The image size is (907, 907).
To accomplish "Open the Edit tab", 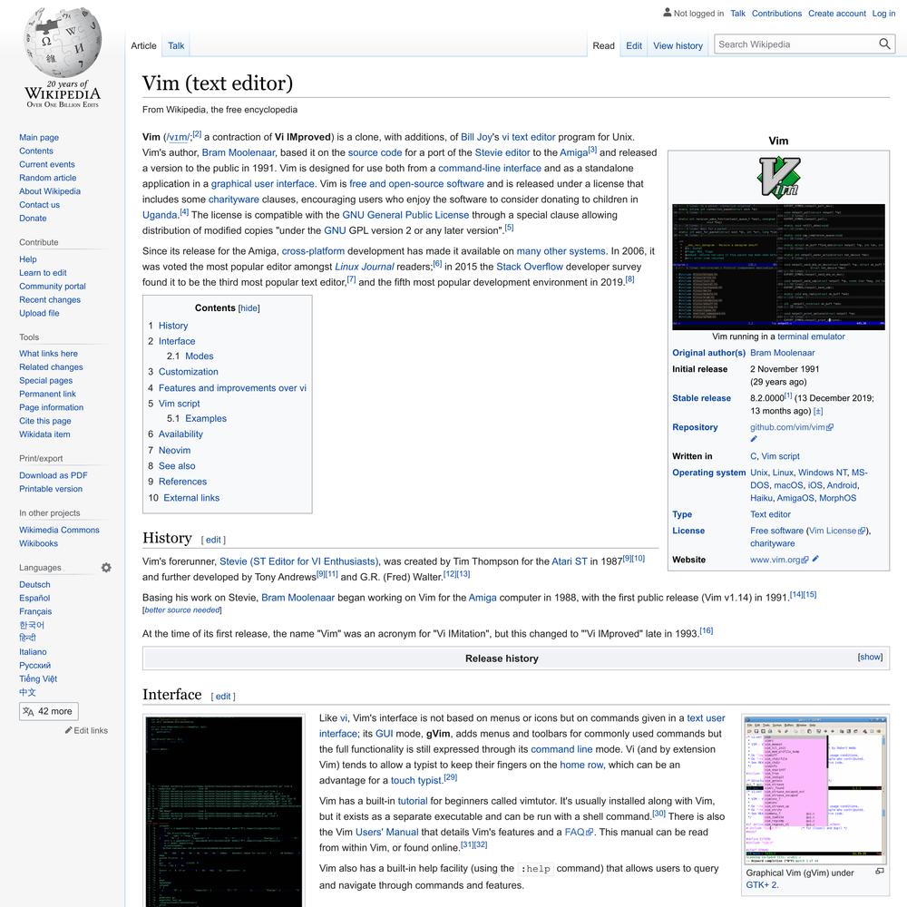I will pos(633,45).
